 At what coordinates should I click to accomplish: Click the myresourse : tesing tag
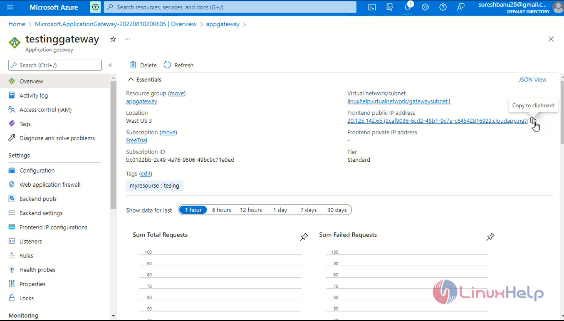(x=154, y=186)
